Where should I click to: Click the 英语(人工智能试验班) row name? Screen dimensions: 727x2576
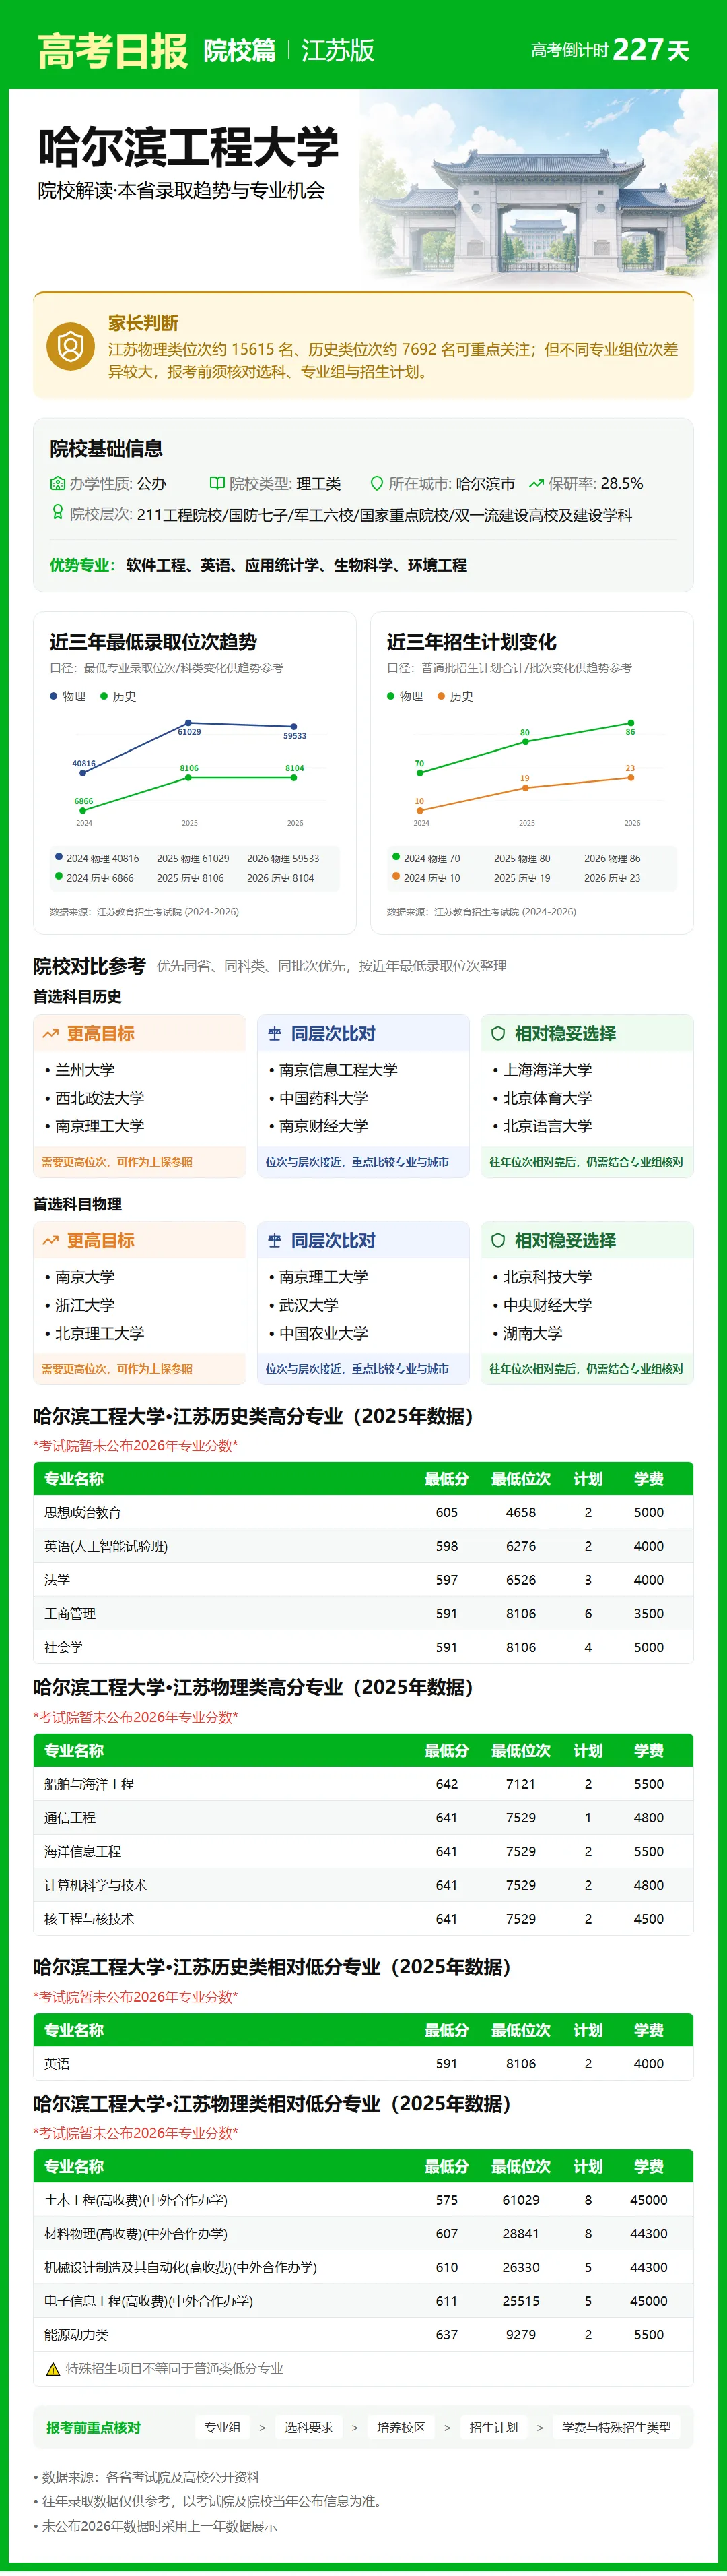106,1546
